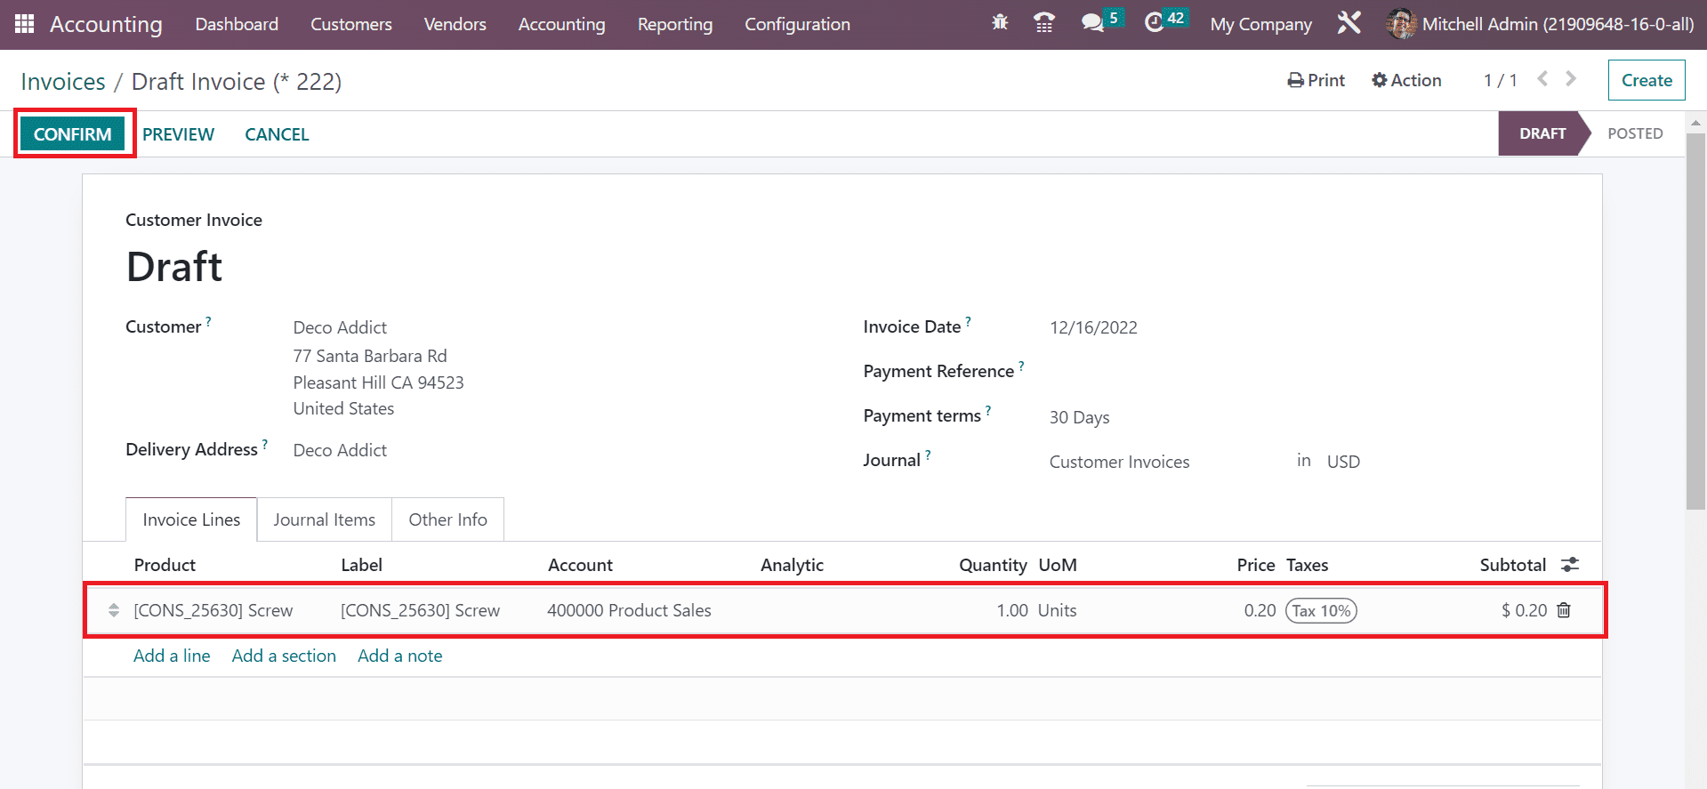Image resolution: width=1707 pixels, height=789 pixels.
Task: Click the Invoice Date 12/16/2022 field
Action: 1093,327
